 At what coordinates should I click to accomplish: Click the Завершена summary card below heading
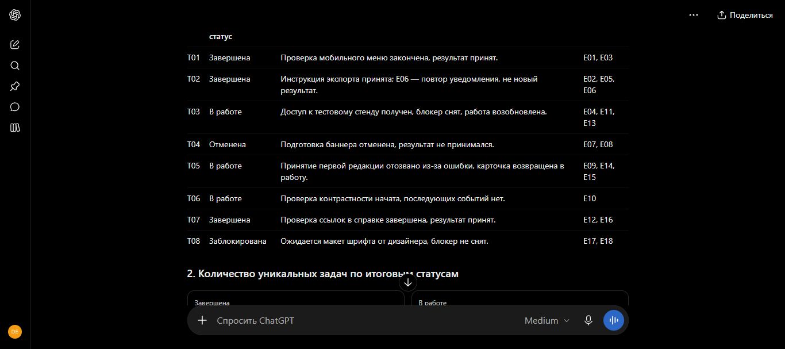tap(296, 298)
